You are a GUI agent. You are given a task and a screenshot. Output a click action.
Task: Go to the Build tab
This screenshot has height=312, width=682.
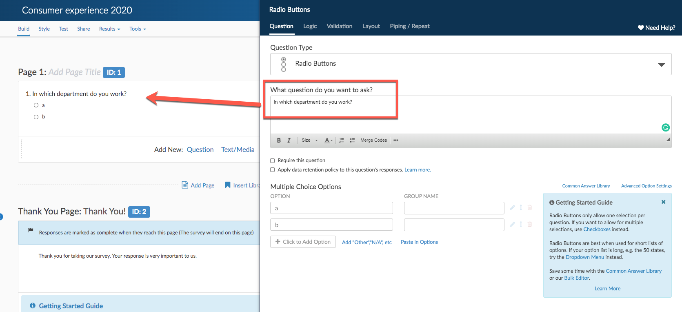click(x=24, y=29)
